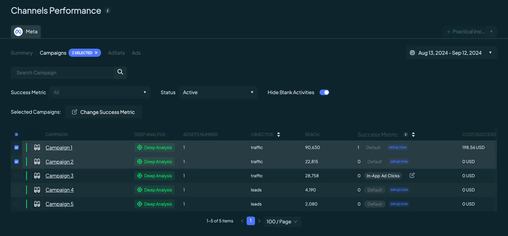Sort by the Success Metric column arrows
The image size is (508, 236).
pyautogui.click(x=413, y=134)
